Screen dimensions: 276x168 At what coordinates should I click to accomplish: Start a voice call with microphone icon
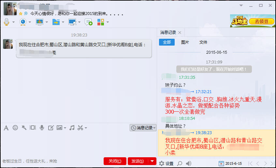pyautogui.click(x=7, y=22)
